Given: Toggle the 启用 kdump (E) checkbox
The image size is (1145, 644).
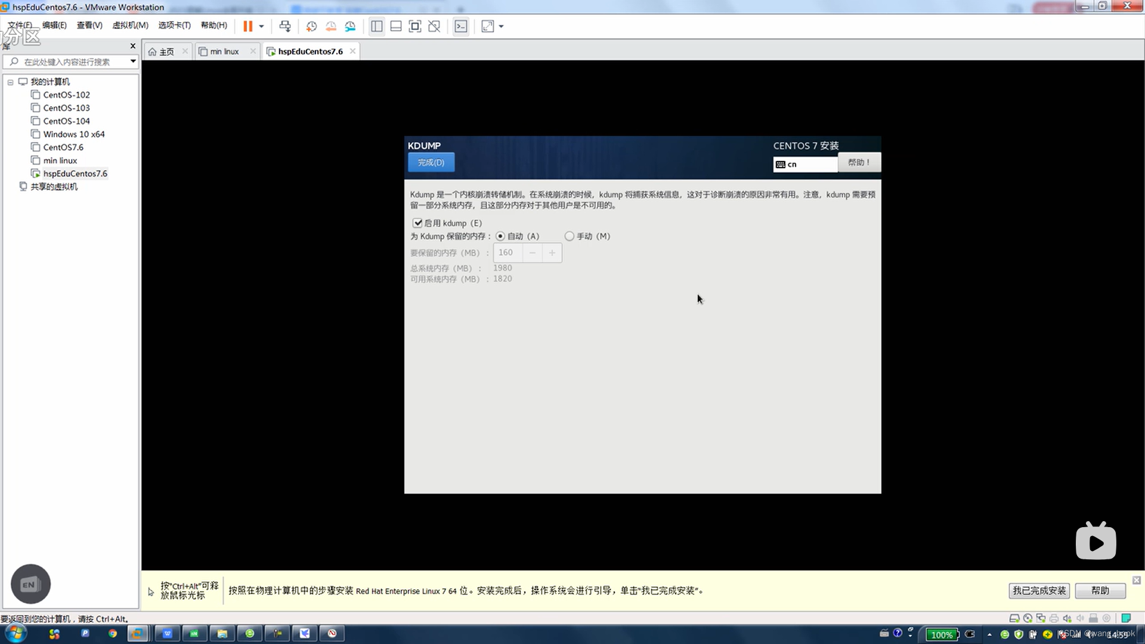Looking at the screenshot, I should 417,223.
